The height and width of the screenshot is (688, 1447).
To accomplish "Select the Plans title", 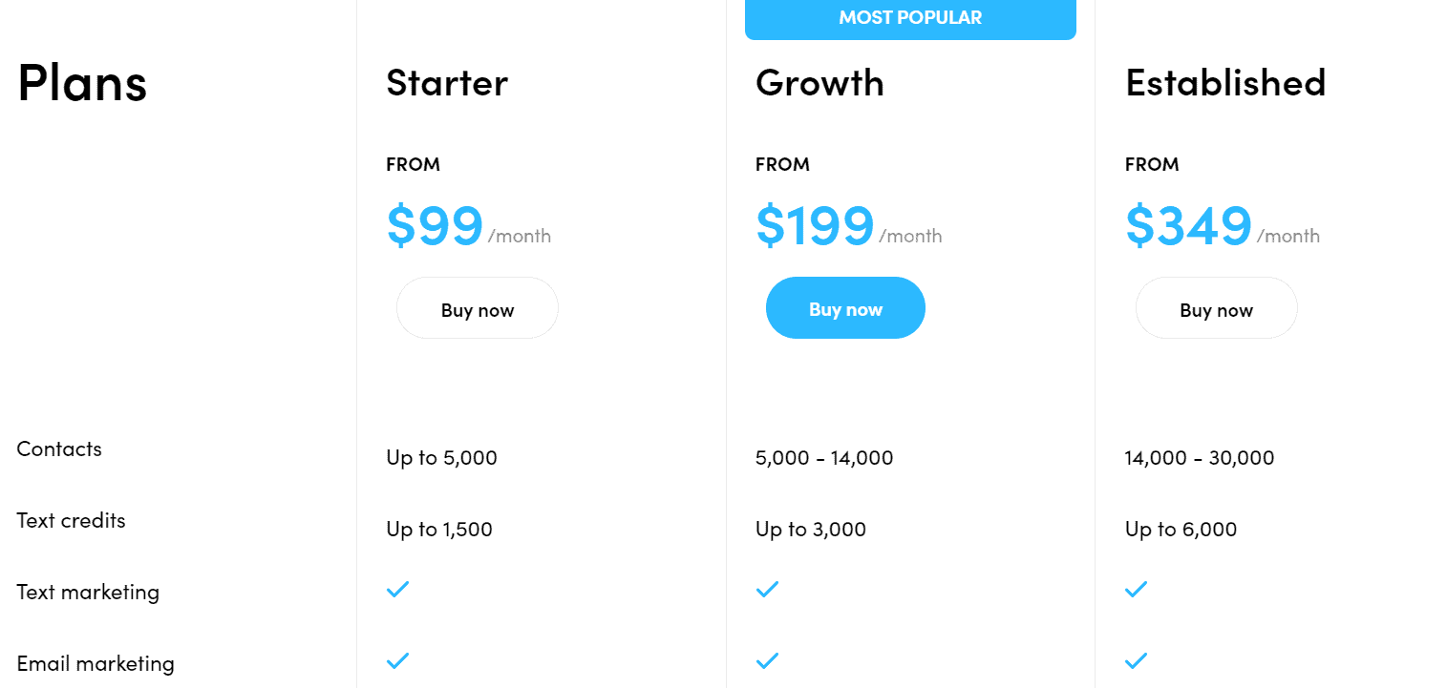I will click(x=82, y=84).
